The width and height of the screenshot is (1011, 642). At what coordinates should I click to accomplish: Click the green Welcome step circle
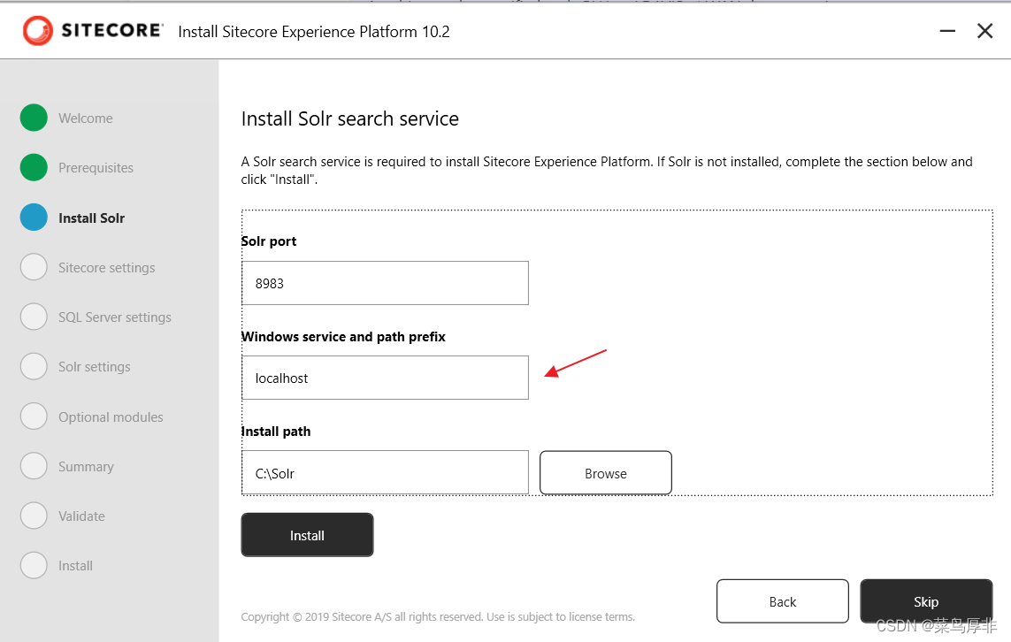[34, 118]
